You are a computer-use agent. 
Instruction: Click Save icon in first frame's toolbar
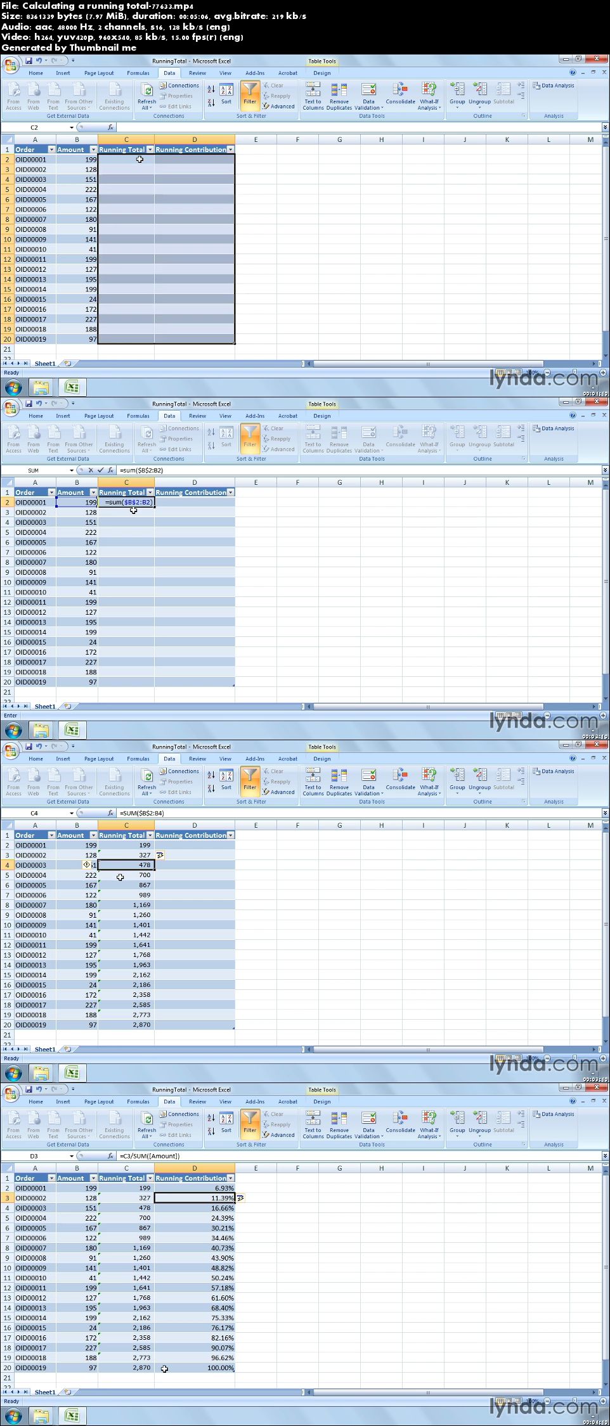pyautogui.click(x=29, y=61)
